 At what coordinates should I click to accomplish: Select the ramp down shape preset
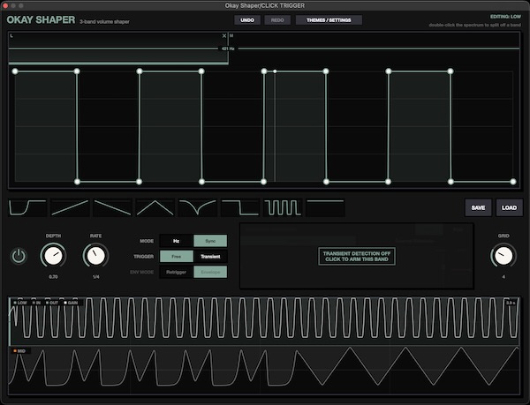[x=112, y=207]
